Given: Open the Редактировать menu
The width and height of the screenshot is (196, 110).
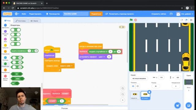Looking at the screenshot, I should 35,14.
